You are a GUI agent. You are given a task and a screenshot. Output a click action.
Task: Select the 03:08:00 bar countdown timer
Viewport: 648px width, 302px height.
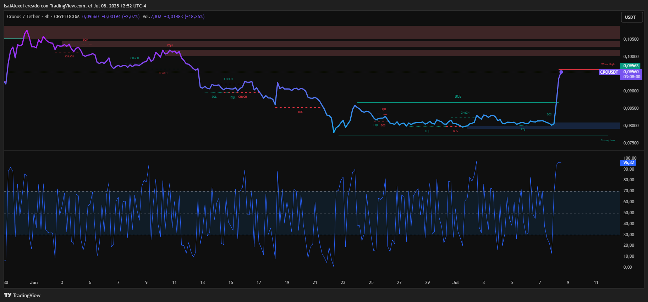[632, 77]
